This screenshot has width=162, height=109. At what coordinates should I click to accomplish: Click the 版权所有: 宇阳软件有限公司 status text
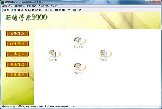point(13,106)
